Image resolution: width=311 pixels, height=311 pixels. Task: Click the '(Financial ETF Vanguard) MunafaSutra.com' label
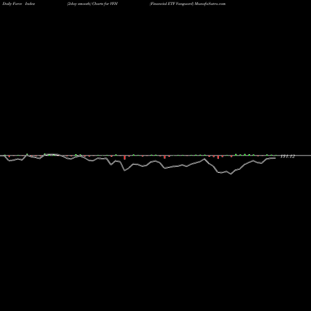(187, 4)
